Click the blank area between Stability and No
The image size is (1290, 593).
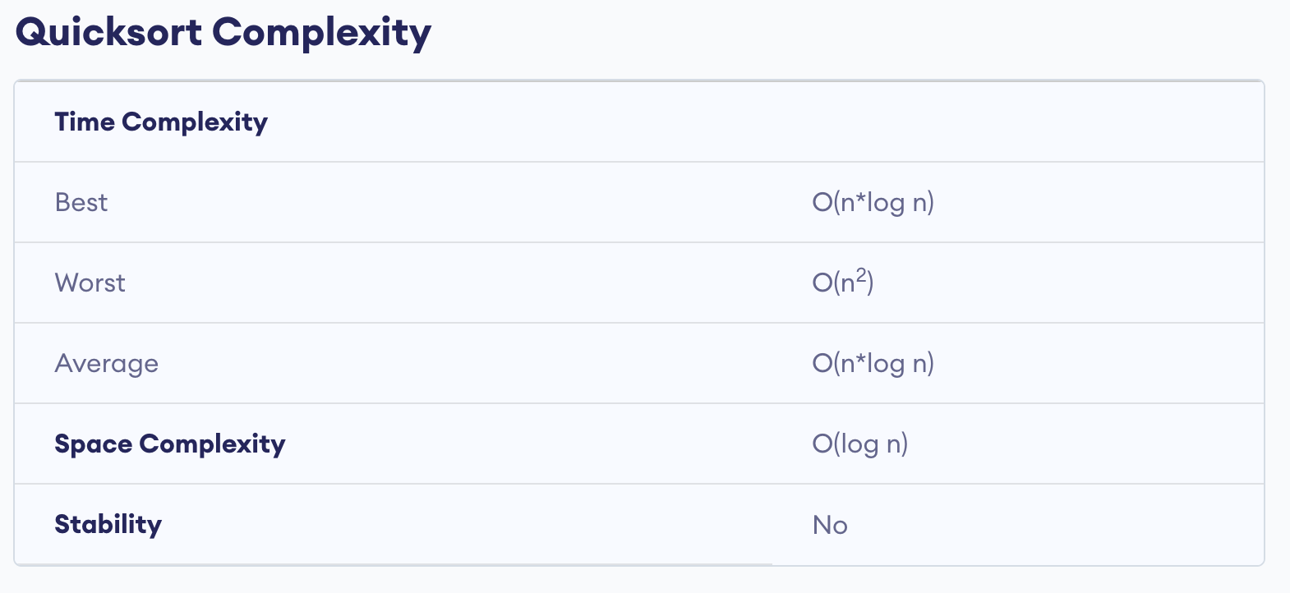tap(486, 524)
